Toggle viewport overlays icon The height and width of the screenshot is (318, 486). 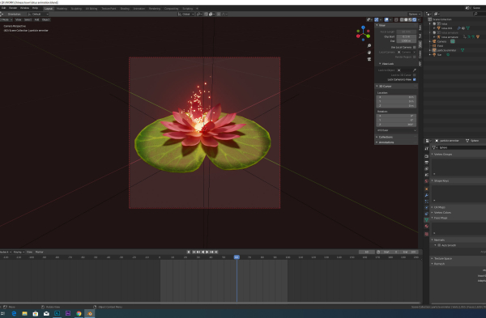386,19
